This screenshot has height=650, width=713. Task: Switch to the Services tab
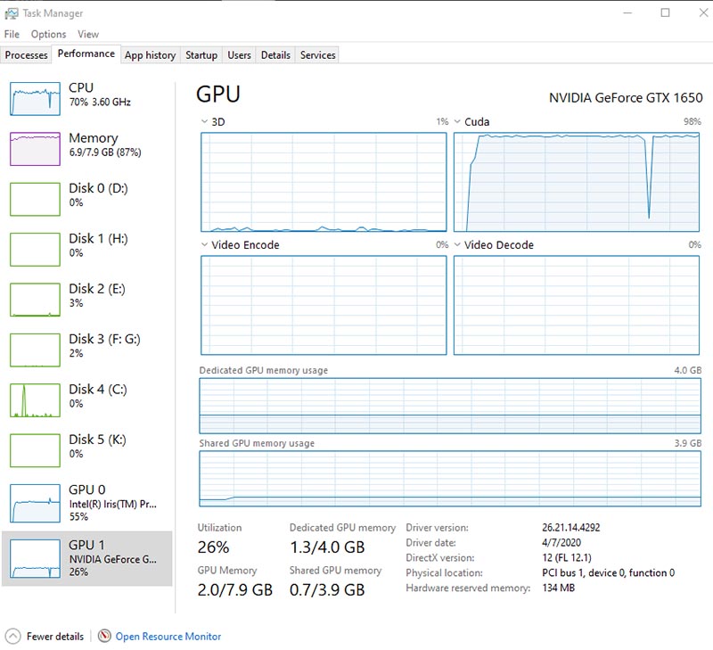click(318, 55)
